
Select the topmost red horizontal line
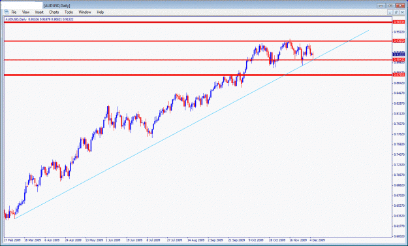point(198,22)
